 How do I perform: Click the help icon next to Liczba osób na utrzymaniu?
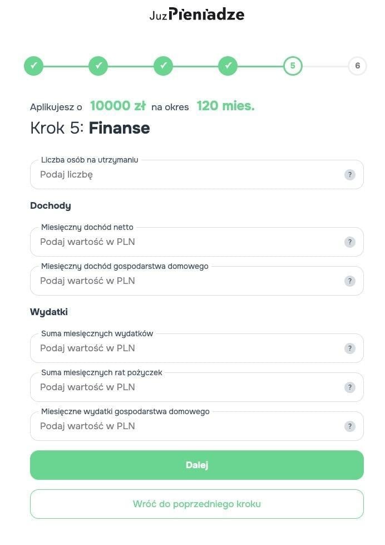(349, 174)
